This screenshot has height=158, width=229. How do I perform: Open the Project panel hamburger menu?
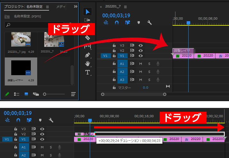click(x=47, y=7)
